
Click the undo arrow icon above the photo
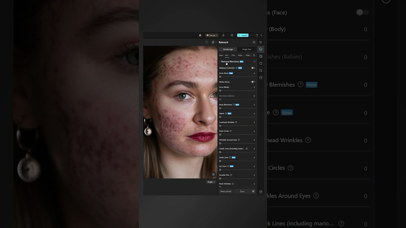tap(207, 42)
